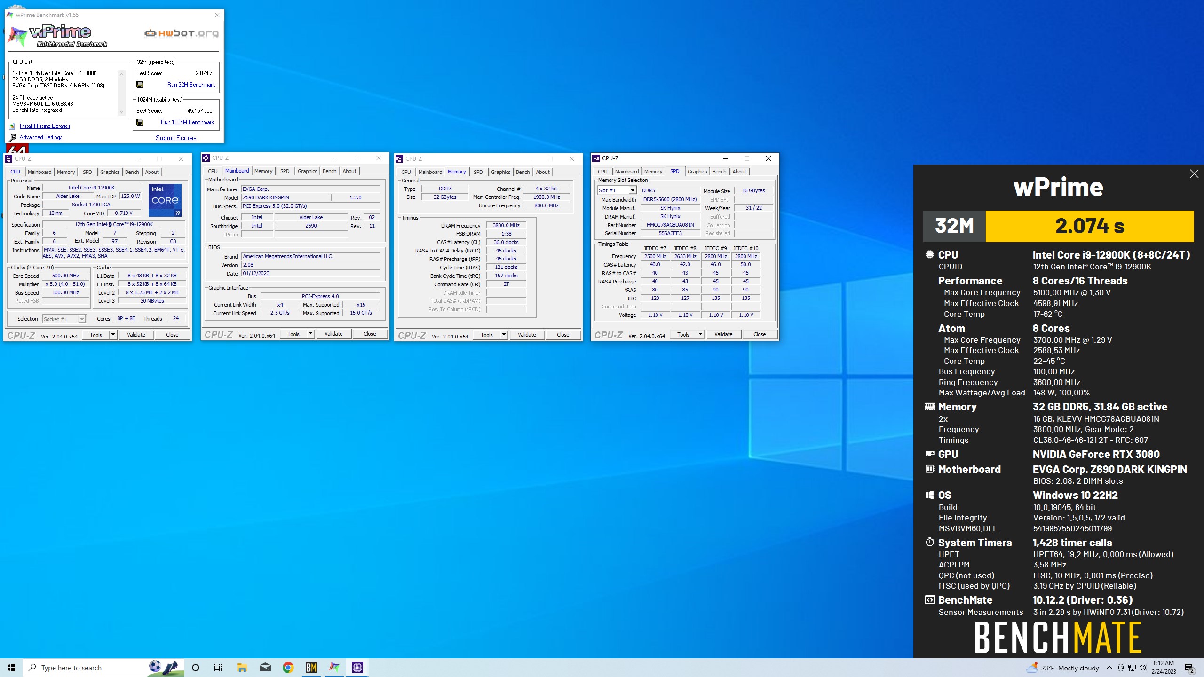This screenshot has height=677, width=1204.
Task: Click the Part Number HMCG78AGBUA081N field
Action: click(x=670, y=225)
